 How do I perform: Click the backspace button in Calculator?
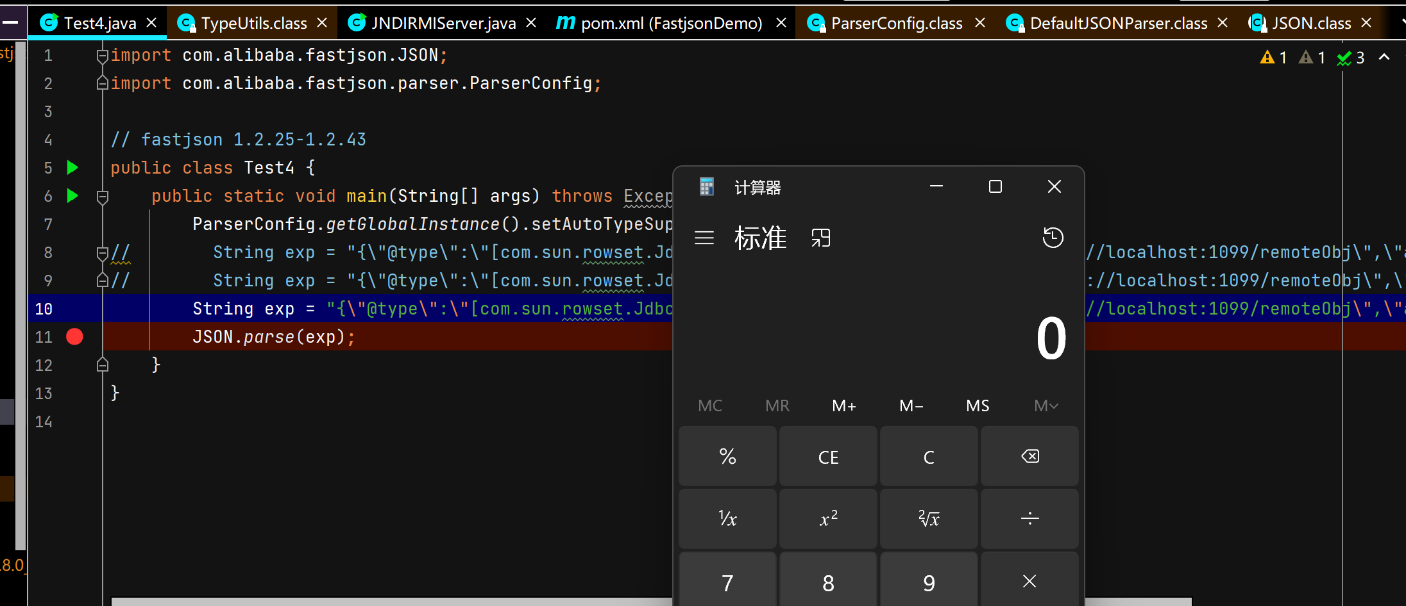pyautogui.click(x=1029, y=457)
